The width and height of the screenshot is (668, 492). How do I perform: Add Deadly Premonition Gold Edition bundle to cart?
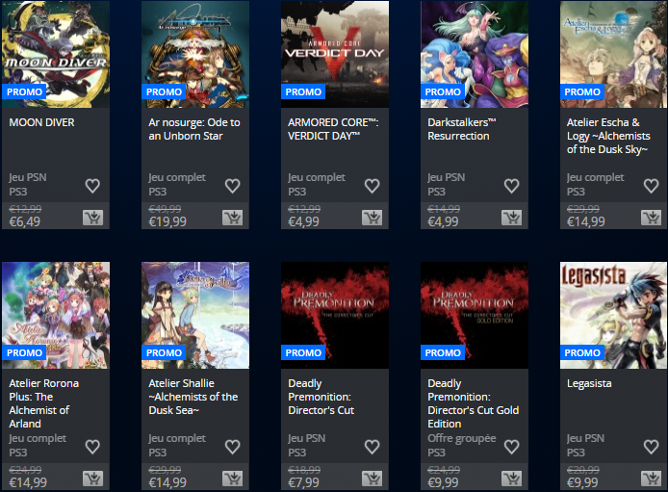[512, 479]
